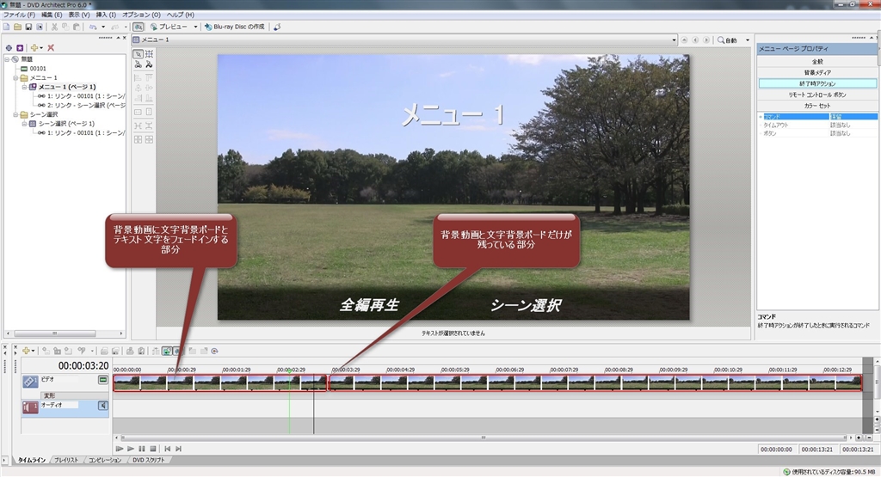Open the yellow plus insert dropdown in project panel
881x477 pixels.
(36, 48)
